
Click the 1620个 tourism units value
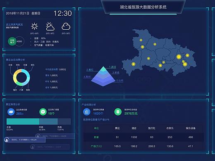coord(98,114)
